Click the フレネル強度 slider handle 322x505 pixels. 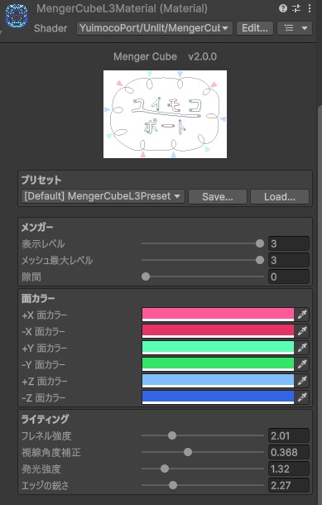coord(172,435)
